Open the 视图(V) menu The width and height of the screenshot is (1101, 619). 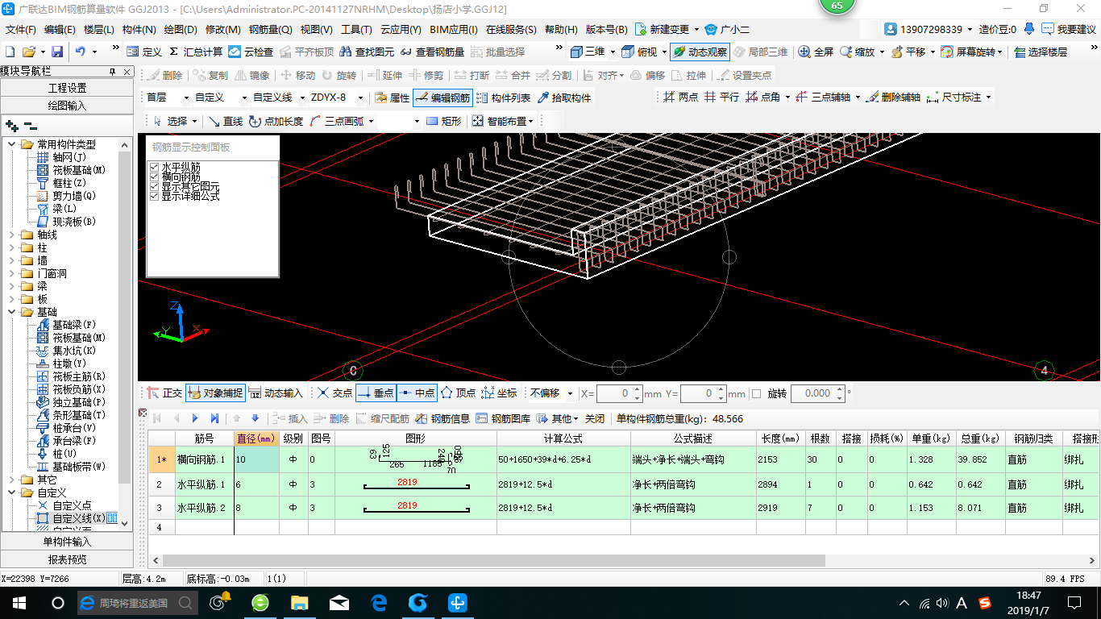coord(316,30)
